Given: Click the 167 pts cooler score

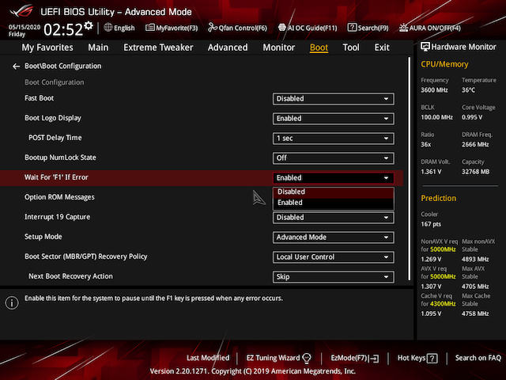Looking at the screenshot, I should 431,224.
